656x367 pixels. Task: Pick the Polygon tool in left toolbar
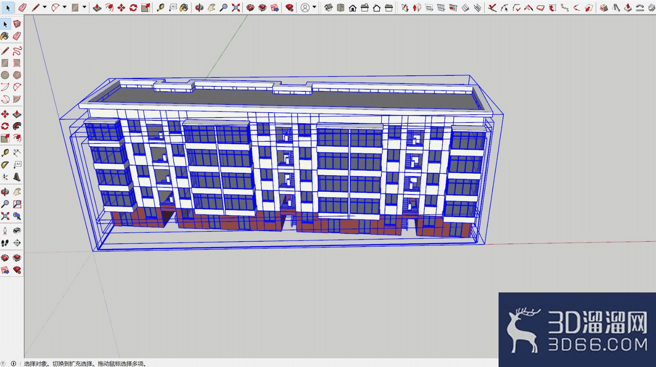click(17, 75)
